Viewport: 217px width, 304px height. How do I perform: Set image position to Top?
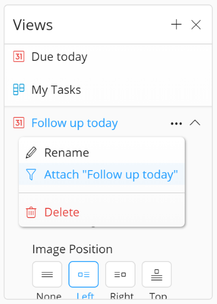click(x=157, y=275)
